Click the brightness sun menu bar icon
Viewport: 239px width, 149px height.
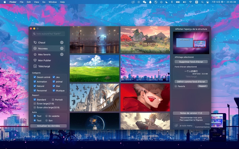[139, 2]
